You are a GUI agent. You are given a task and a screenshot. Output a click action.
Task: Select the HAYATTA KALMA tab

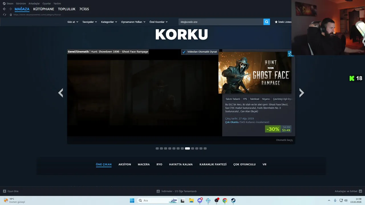(181, 164)
